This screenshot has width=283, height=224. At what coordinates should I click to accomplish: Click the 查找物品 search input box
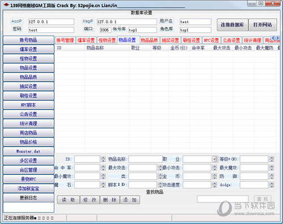point(222,199)
